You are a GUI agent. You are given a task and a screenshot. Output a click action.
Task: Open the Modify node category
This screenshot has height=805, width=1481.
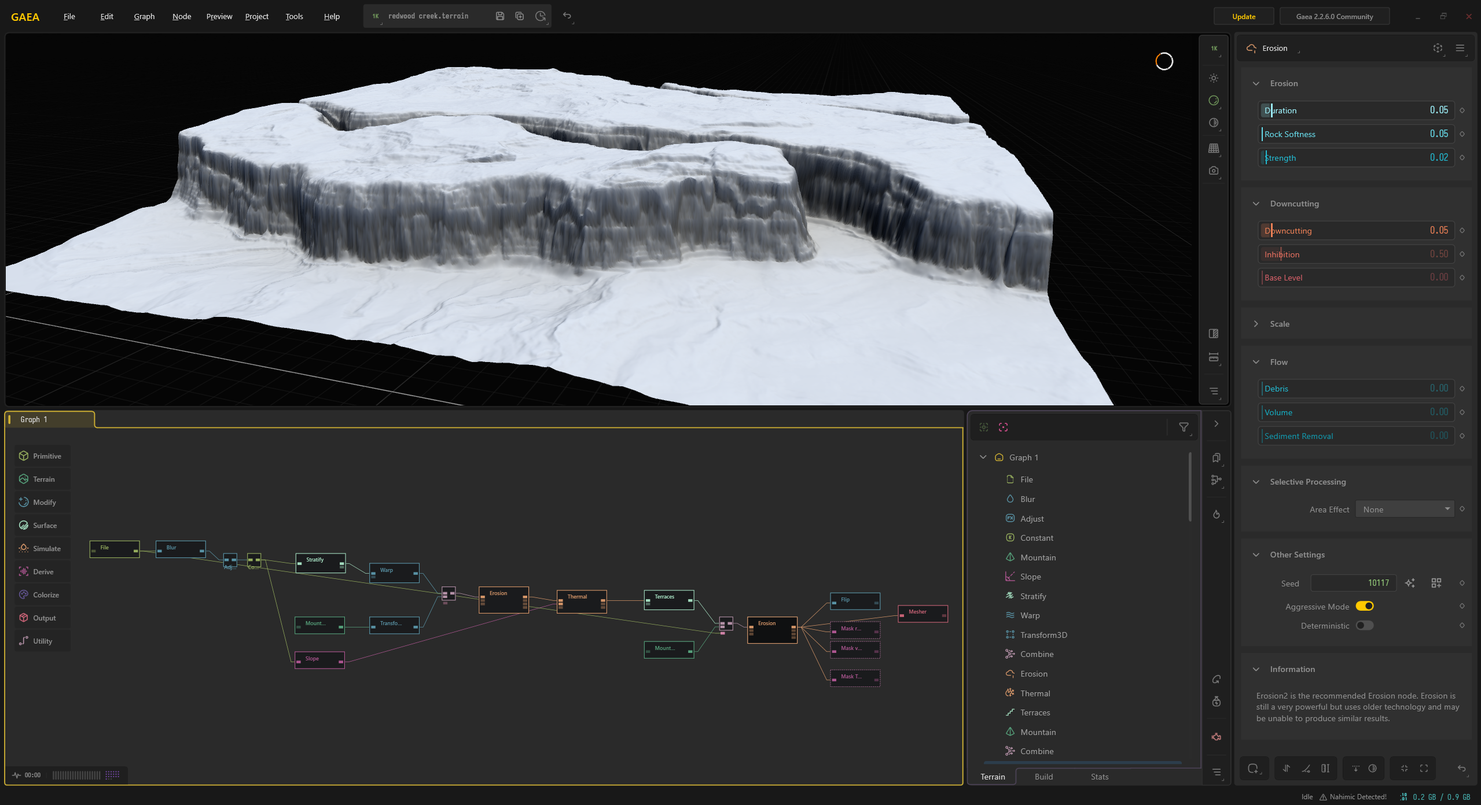click(42, 502)
